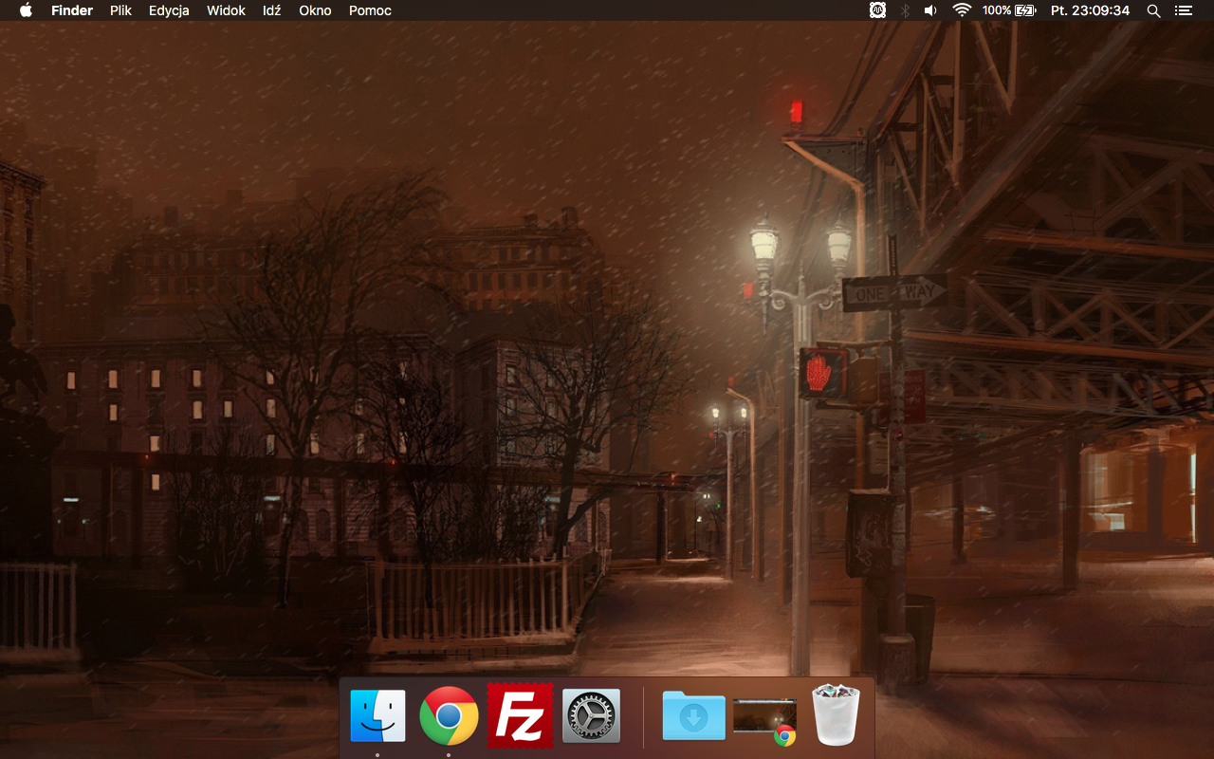Open the Pomoc menu

point(370,10)
